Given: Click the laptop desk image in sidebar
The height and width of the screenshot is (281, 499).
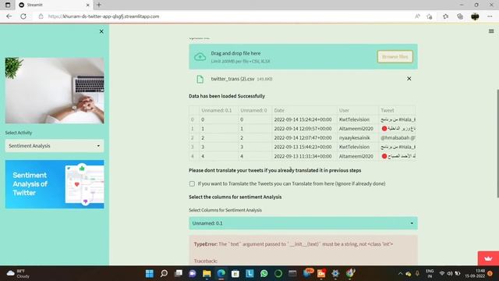Looking at the screenshot, I should (55, 91).
